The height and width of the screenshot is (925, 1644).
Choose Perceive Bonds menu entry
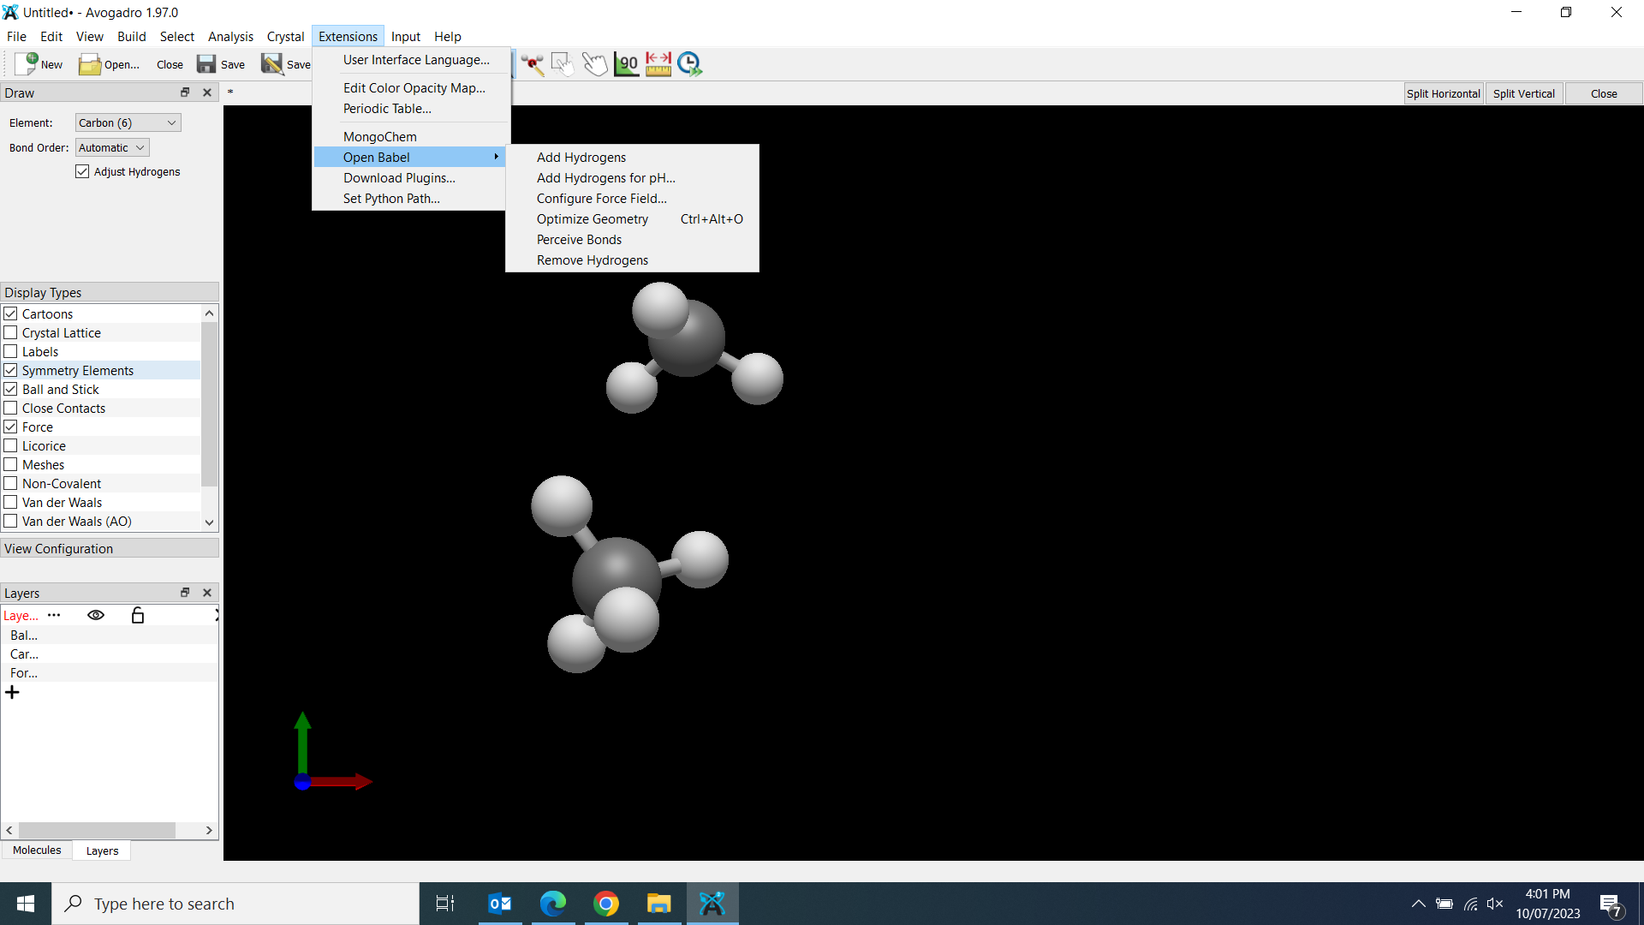(632, 239)
